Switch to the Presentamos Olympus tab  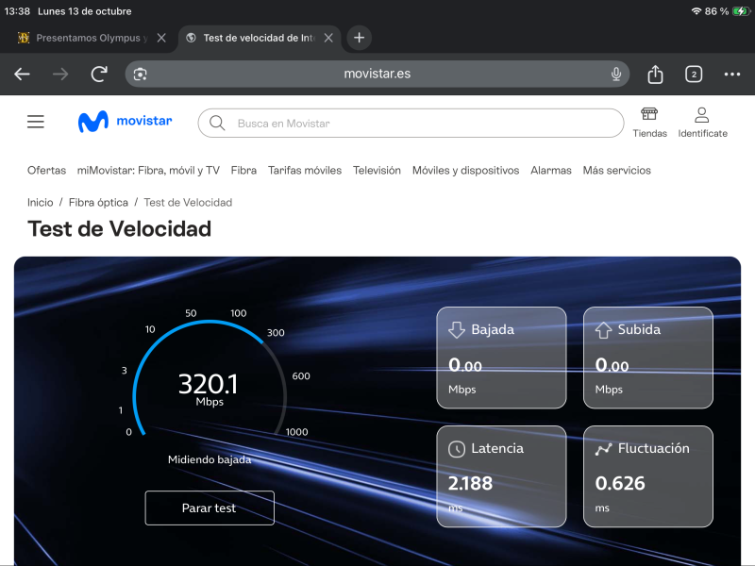pos(85,38)
